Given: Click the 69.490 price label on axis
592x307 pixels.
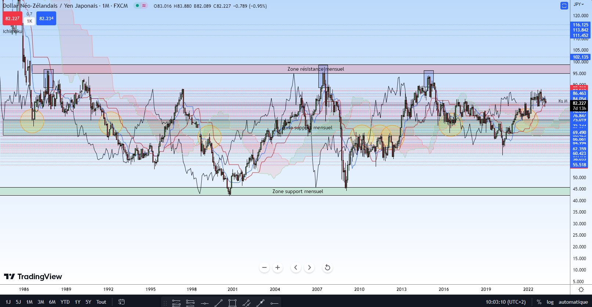Looking at the screenshot, I should click(580, 133).
